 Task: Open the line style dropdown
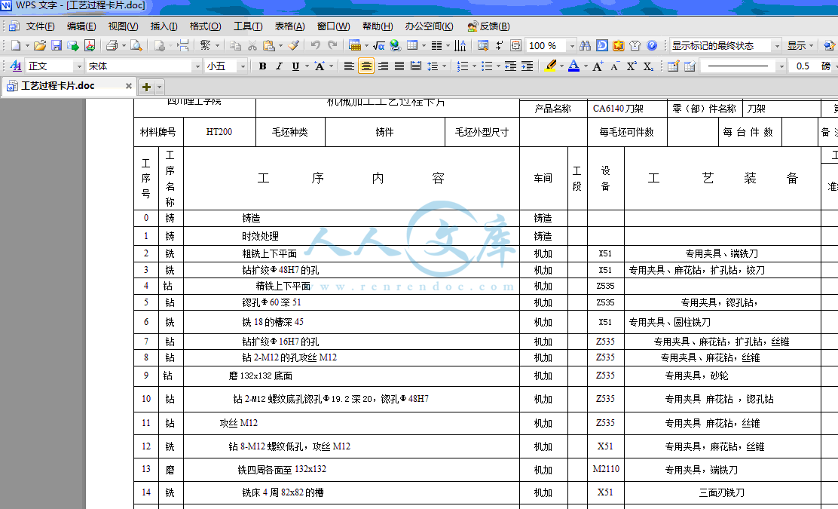(x=781, y=66)
